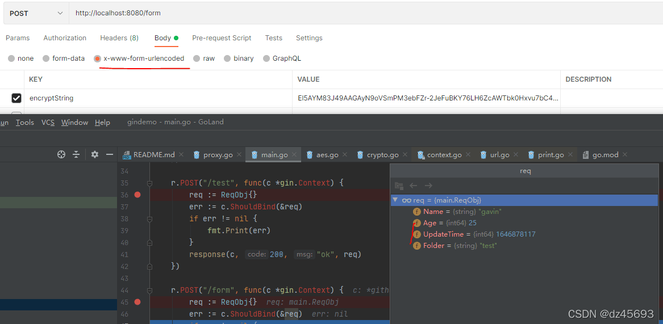Image resolution: width=663 pixels, height=324 pixels.
Task: Open the Headers (8) request tab
Action: pos(119,38)
